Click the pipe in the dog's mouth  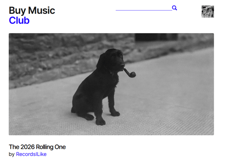tap(130, 73)
